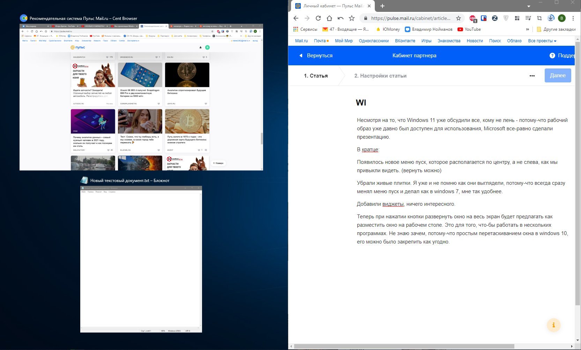Image resolution: width=581 pixels, height=350 pixels.
Task: Go back using the browser back arrow
Action: (296, 18)
